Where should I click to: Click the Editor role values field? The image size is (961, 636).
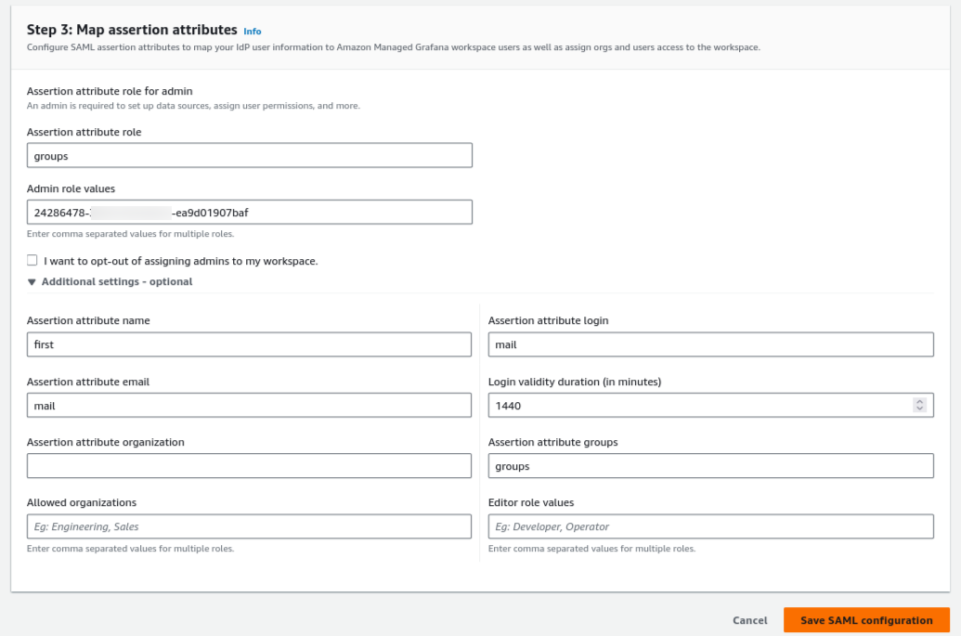[x=710, y=526]
